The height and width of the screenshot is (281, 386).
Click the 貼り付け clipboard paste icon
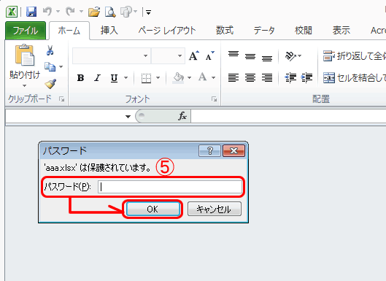[x=24, y=55]
